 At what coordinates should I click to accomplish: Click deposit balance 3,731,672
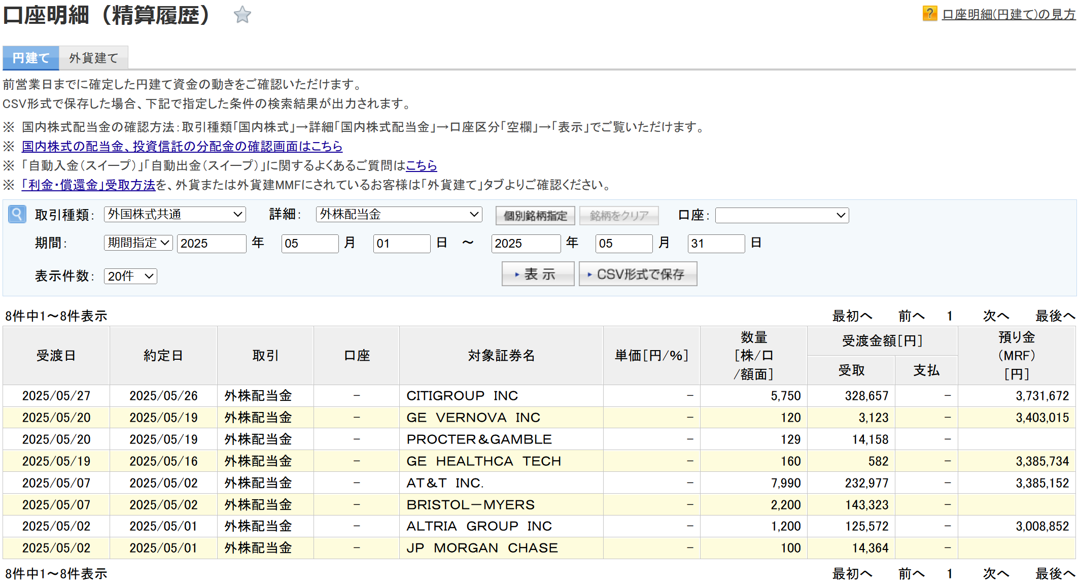click(x=1042, y=396)
